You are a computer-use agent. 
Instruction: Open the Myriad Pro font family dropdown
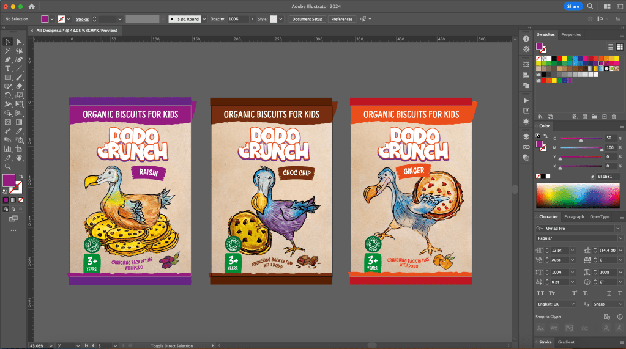point(619,228)
